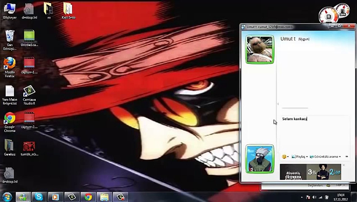Maximize the Umut t chat window
The height and width of the screenshot is (202, 357).
339,26
